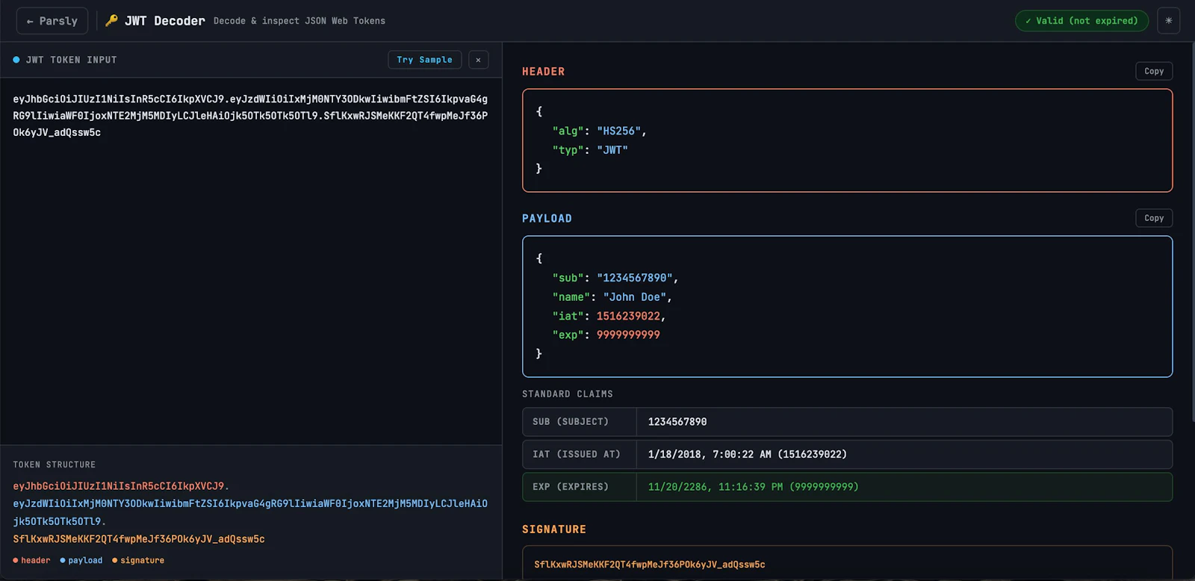Click the theme toggle sun icon
The image size is (1195, 581).
tap(1168, 21)
